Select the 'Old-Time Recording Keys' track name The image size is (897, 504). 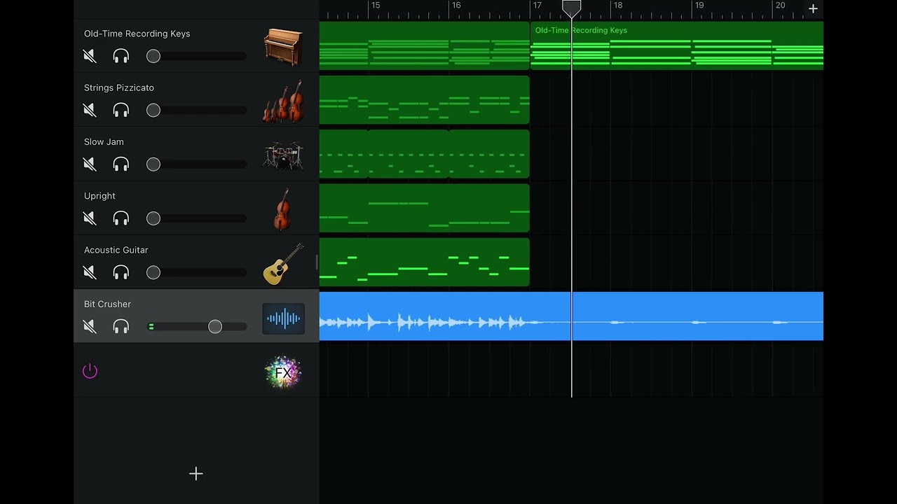137,34
